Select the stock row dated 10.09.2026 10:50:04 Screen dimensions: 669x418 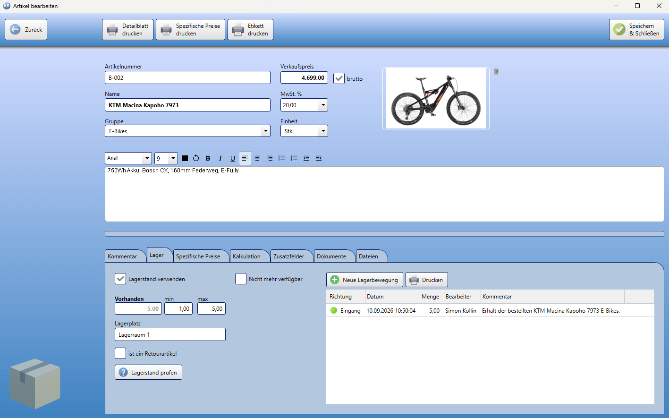[x=490, y=310]
